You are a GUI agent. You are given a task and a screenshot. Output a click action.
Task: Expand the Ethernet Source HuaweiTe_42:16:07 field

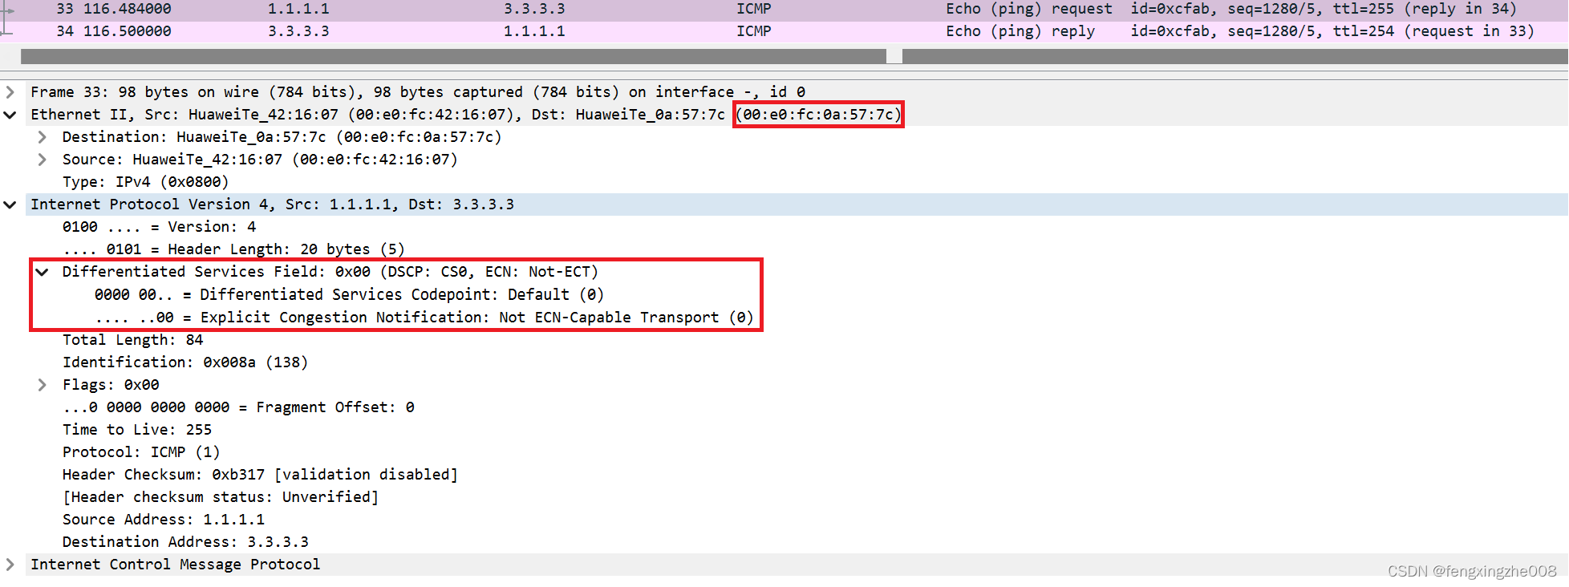tap(42, 160)
